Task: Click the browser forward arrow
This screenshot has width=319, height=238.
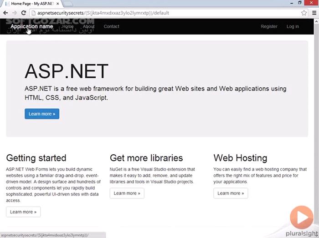Action: (15, 13)
